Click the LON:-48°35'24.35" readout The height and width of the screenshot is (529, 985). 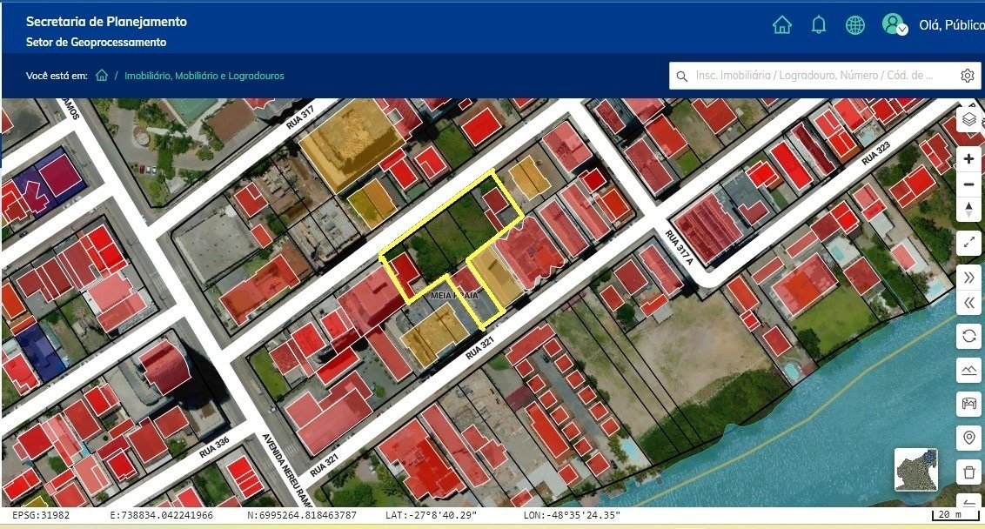click(573, 515)
